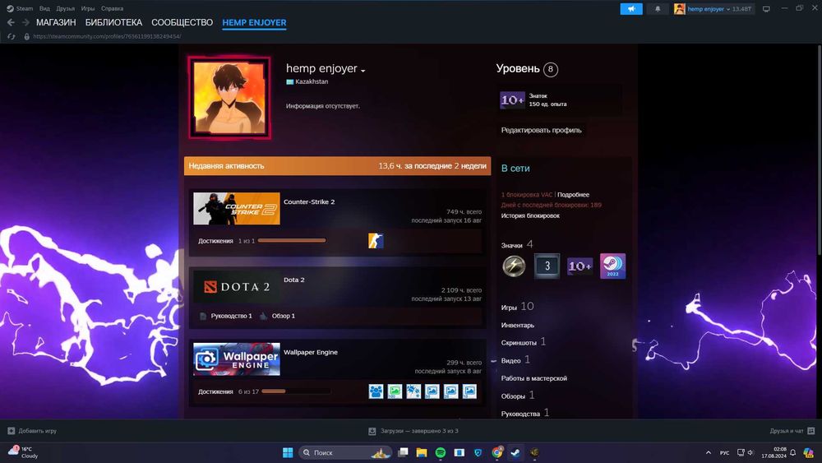Viewport: 822px width, 463px height.
Task: Go back with the arrow button
Action: click(11, 22)
